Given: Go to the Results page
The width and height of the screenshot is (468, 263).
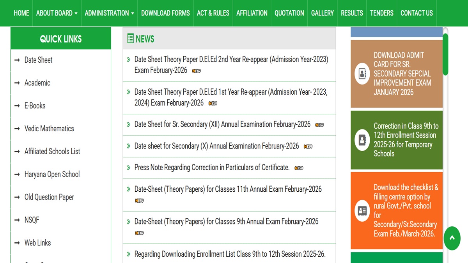Looking at the screenshot, I should (x=352, y=13).
